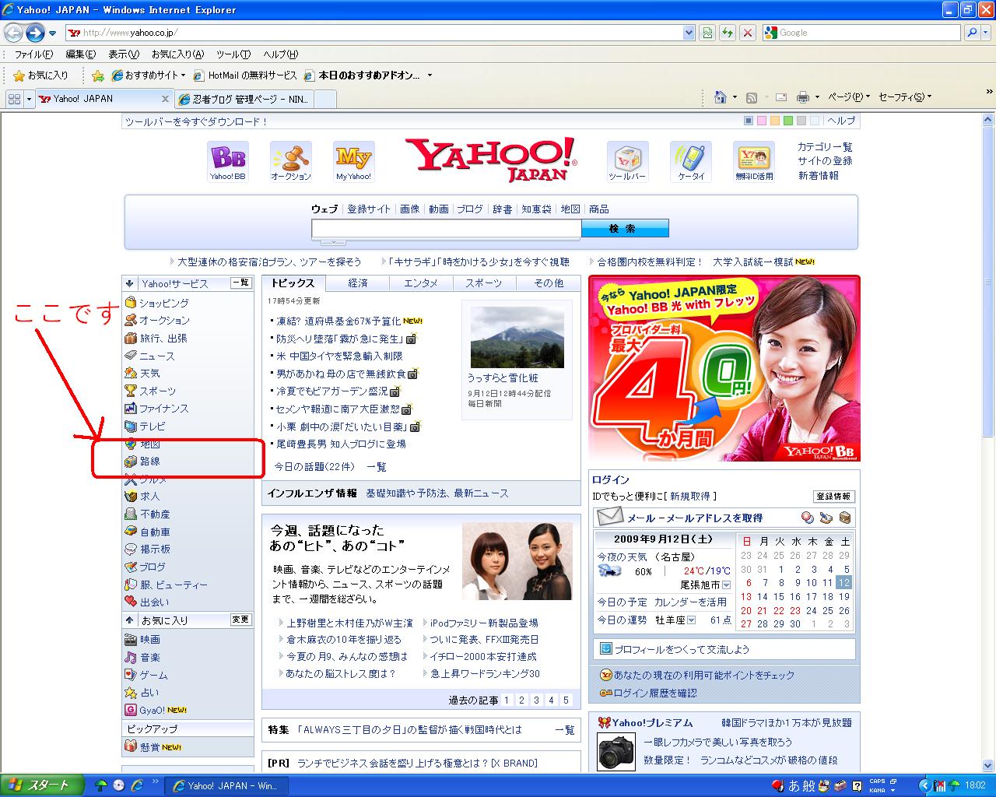Open the カテゴリ一覧 link

pos(825,146)
